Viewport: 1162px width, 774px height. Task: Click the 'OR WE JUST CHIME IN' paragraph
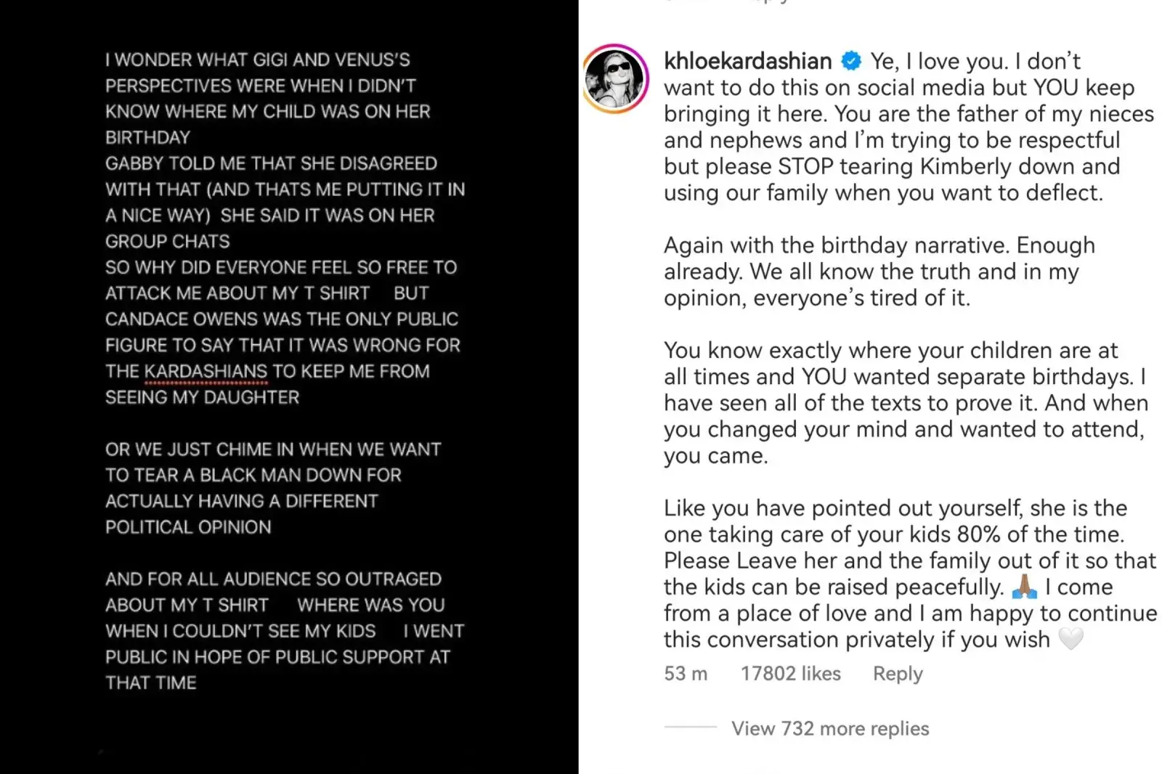click(272, 488)
